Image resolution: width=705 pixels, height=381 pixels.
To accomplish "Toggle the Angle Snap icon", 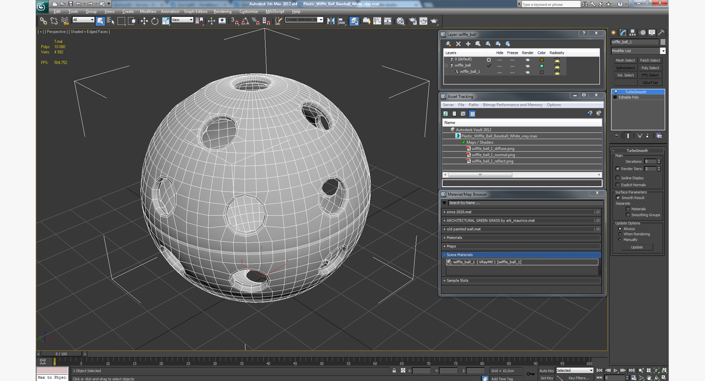I will (245, 21).
